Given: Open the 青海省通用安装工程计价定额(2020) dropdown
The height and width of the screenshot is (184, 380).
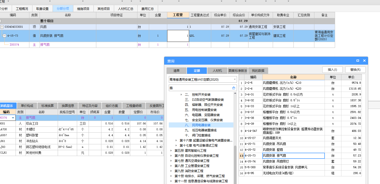Looking at the screenshot, I should tap(235, 79).
